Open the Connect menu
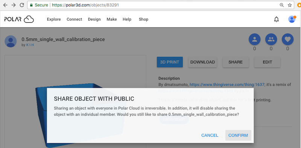Image resolution: width=301 pixels, height=148 pixels. pyautogui.click(x=74, y=19)
